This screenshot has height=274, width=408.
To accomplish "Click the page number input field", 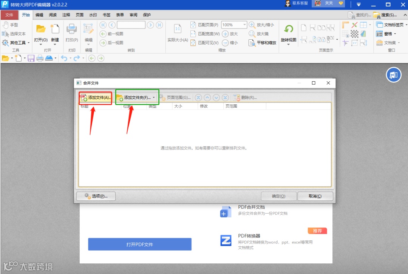I will click(131, 25).
